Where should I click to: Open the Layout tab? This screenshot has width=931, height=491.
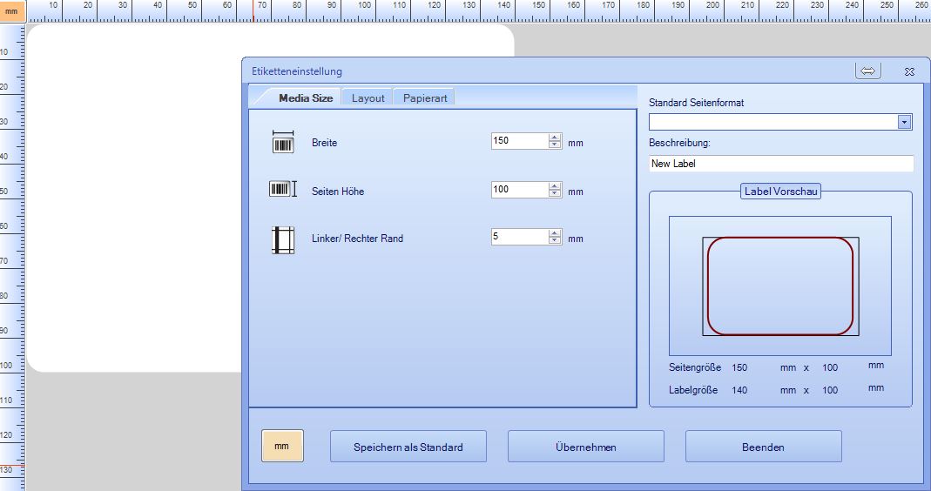(x=368, y=98)
